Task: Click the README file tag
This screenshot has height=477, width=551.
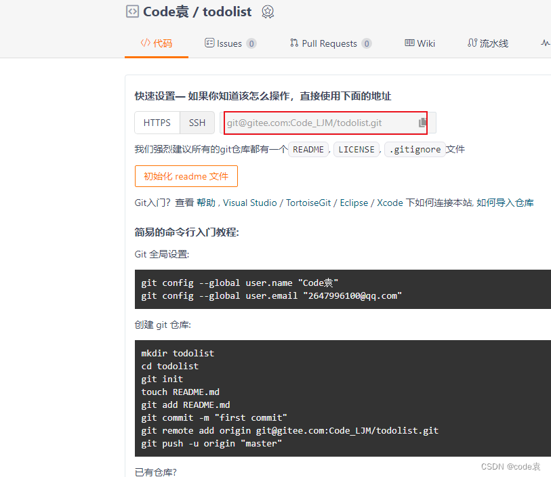Action: pyautogui.click(x=308, y=150)
